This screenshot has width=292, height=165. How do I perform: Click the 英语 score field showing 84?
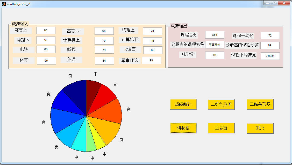click(104, 61)
